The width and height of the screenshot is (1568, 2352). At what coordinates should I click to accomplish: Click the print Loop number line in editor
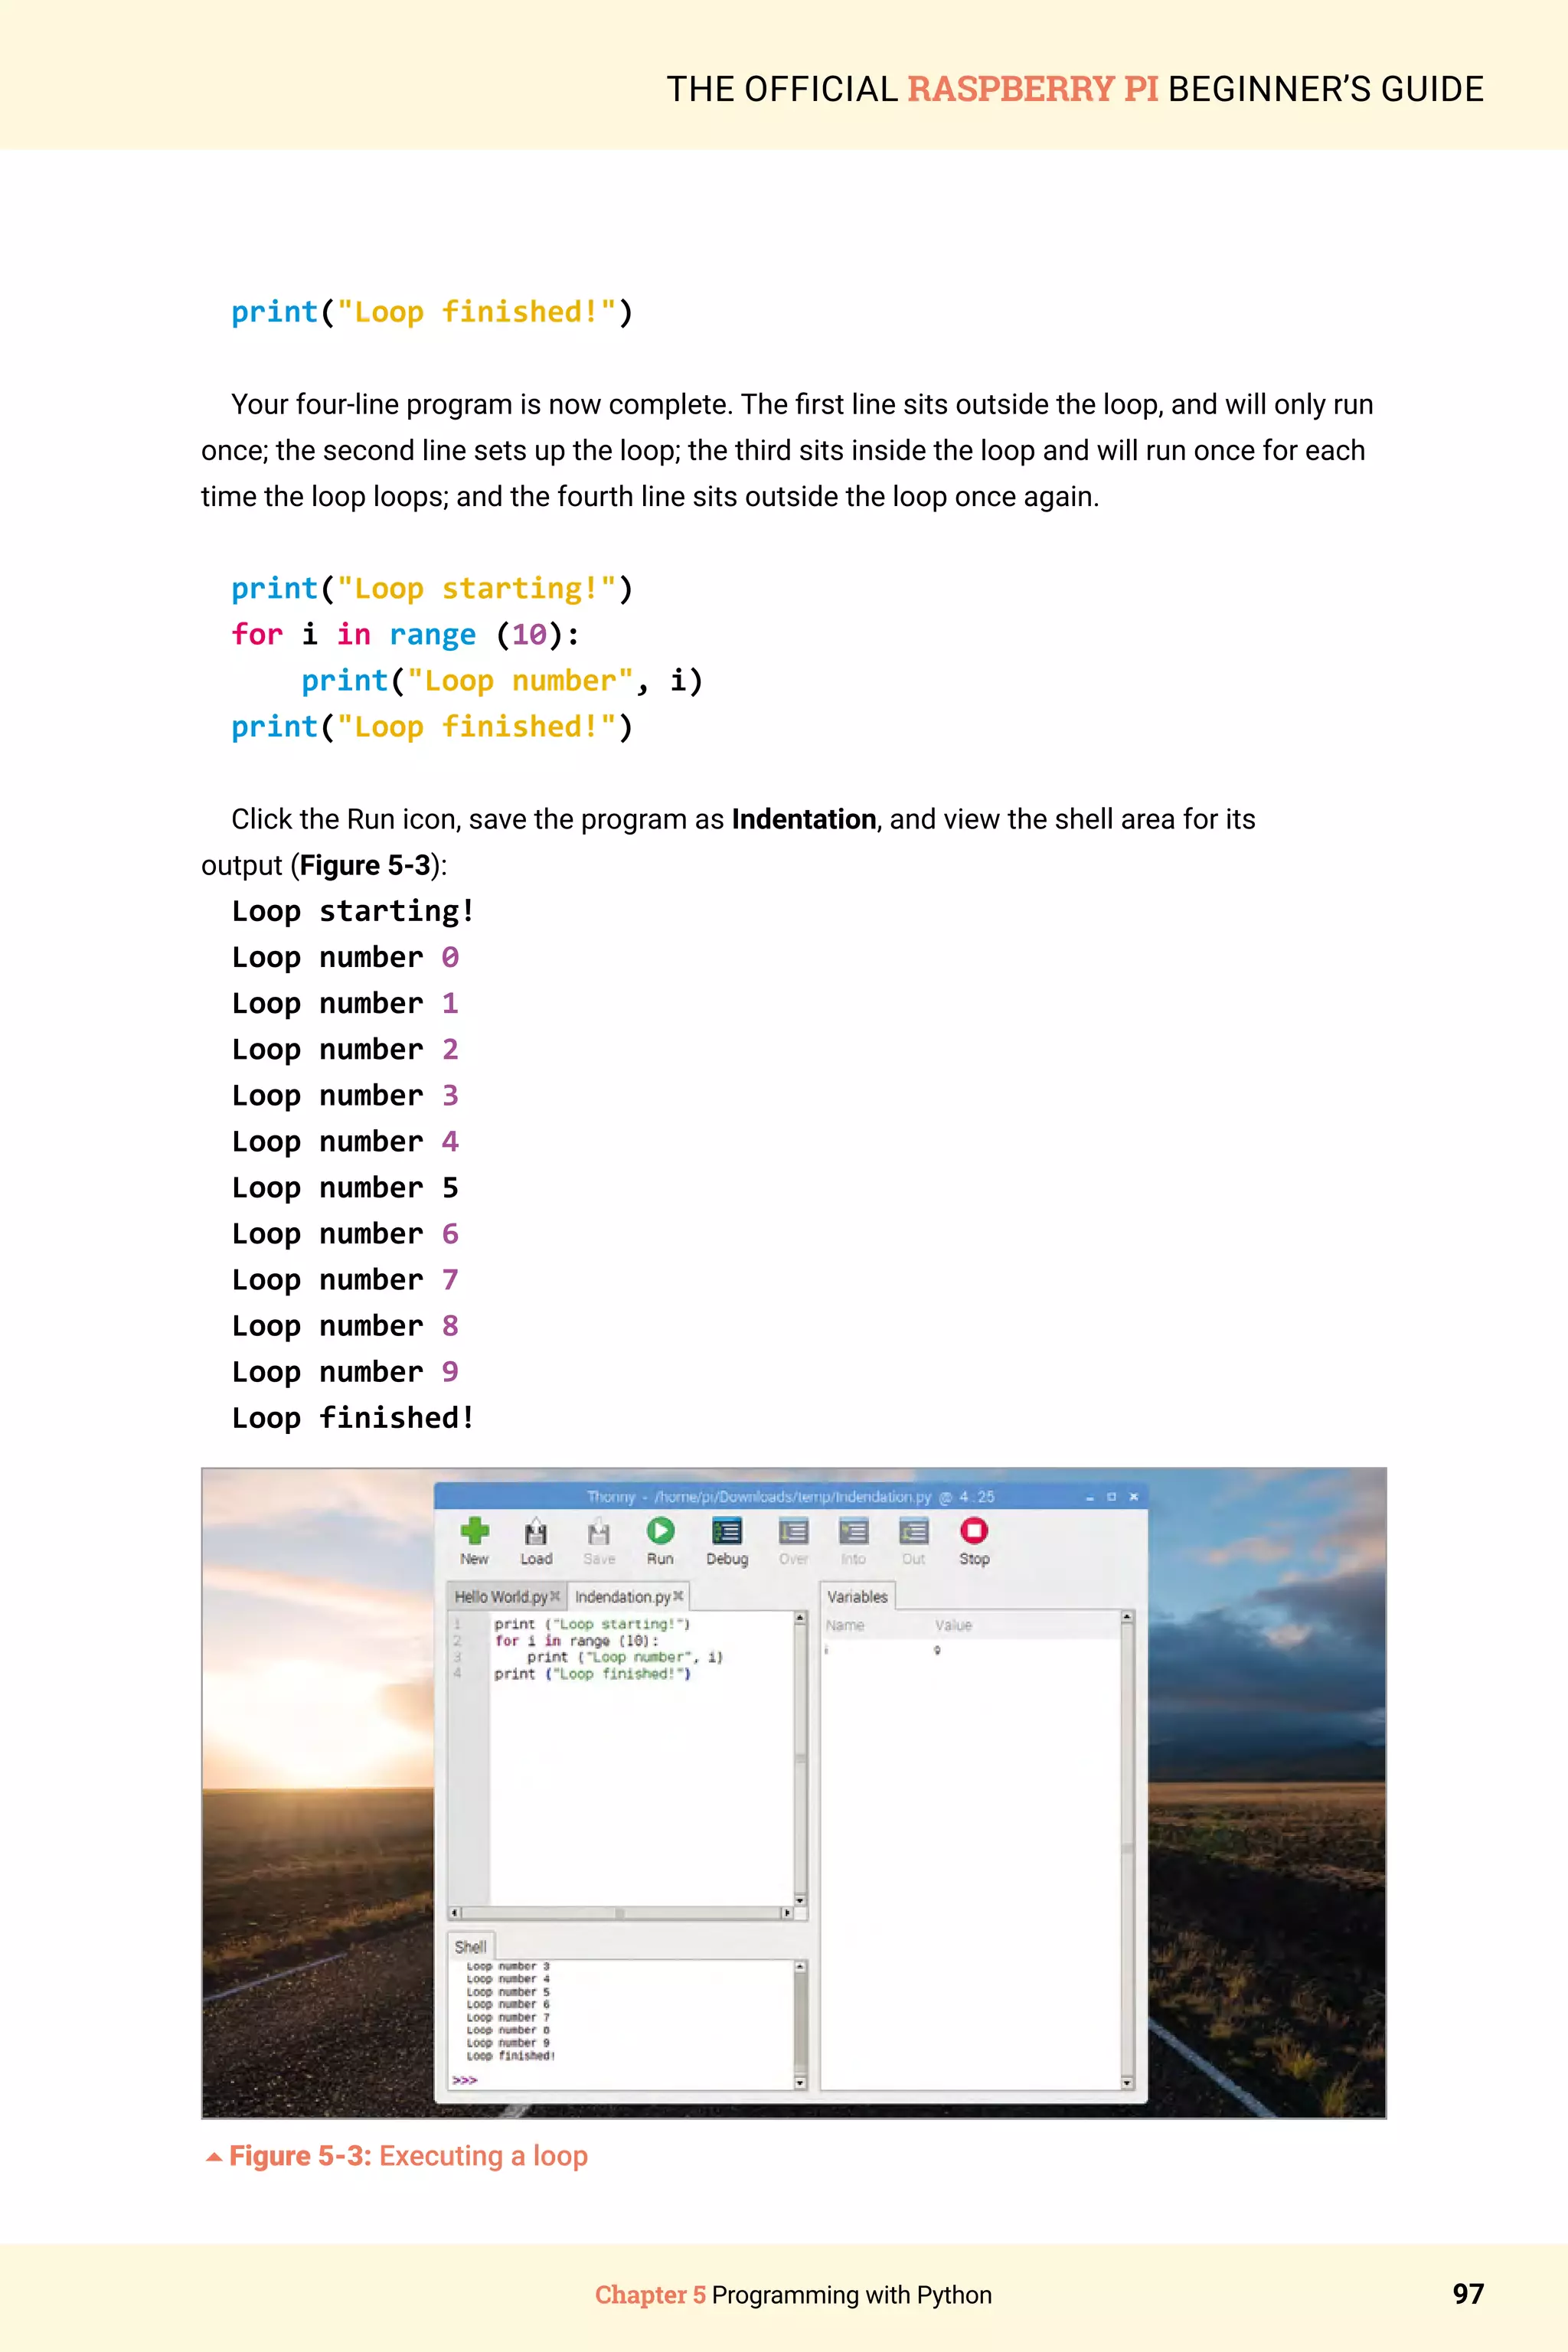625,1657
